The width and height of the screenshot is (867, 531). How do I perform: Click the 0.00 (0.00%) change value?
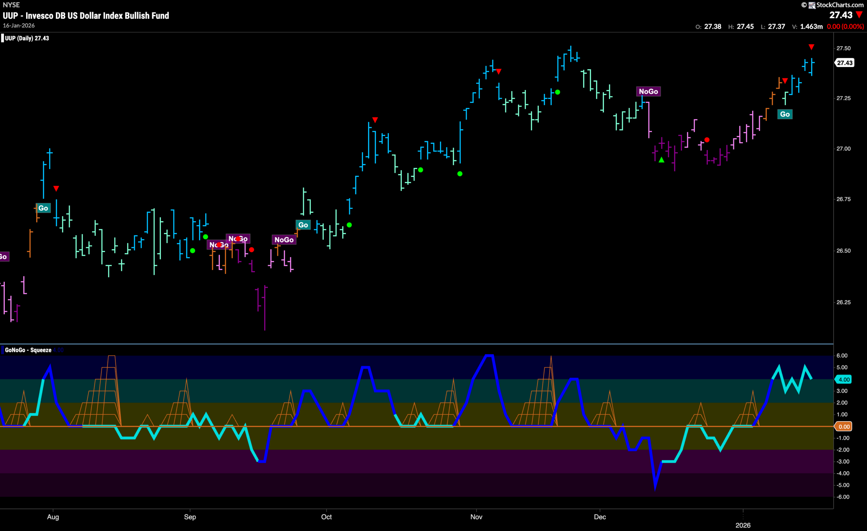(845, 27)
